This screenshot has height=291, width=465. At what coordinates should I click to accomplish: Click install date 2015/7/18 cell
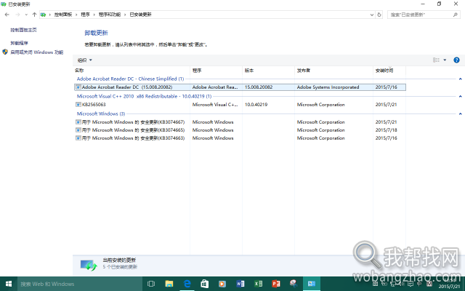[386, 130]
